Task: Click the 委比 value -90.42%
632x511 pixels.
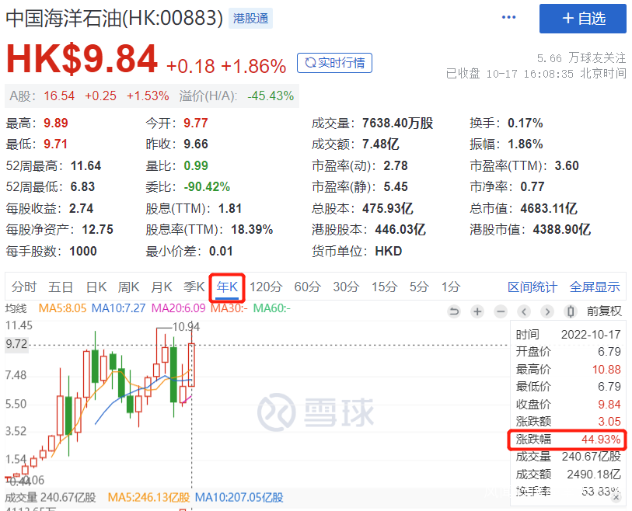Action: coord(207,186)
